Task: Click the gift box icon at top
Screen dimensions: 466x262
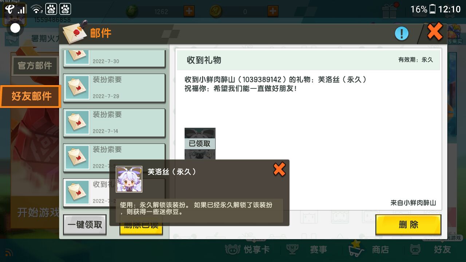Action: (x=389, y=11)
